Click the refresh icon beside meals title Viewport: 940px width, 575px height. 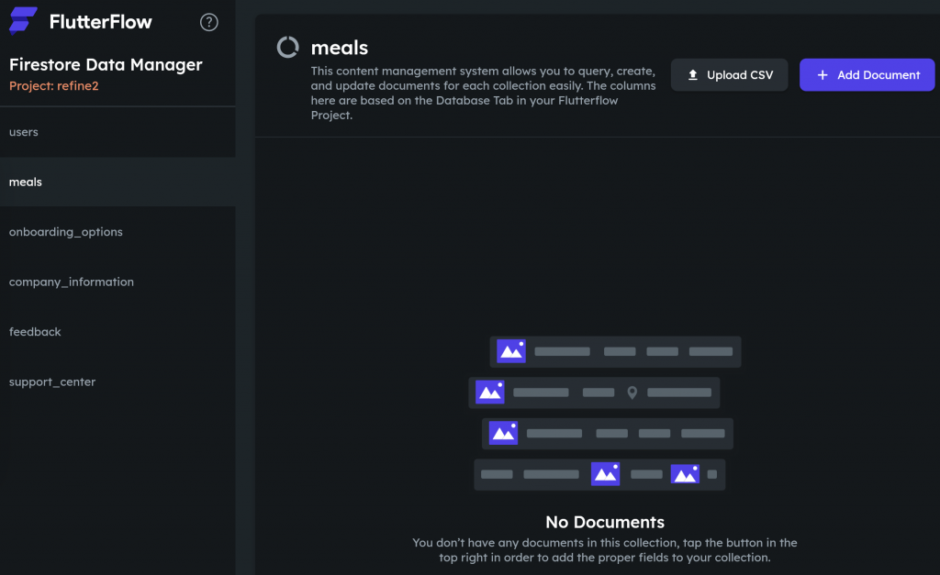coord(287,48)
